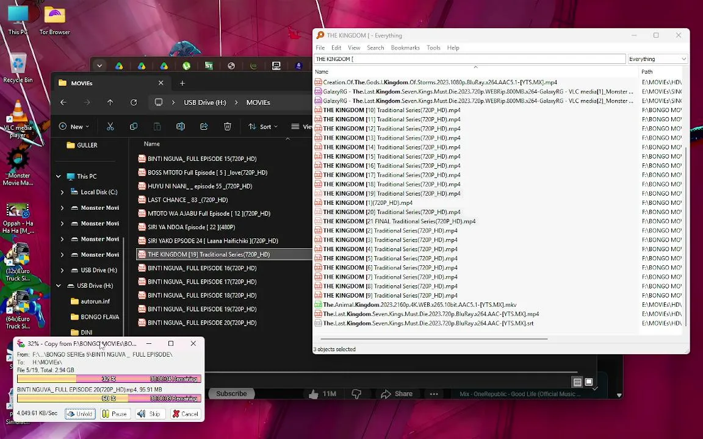Click the SuperCopier icon in copy dialog title

point(21,344)
